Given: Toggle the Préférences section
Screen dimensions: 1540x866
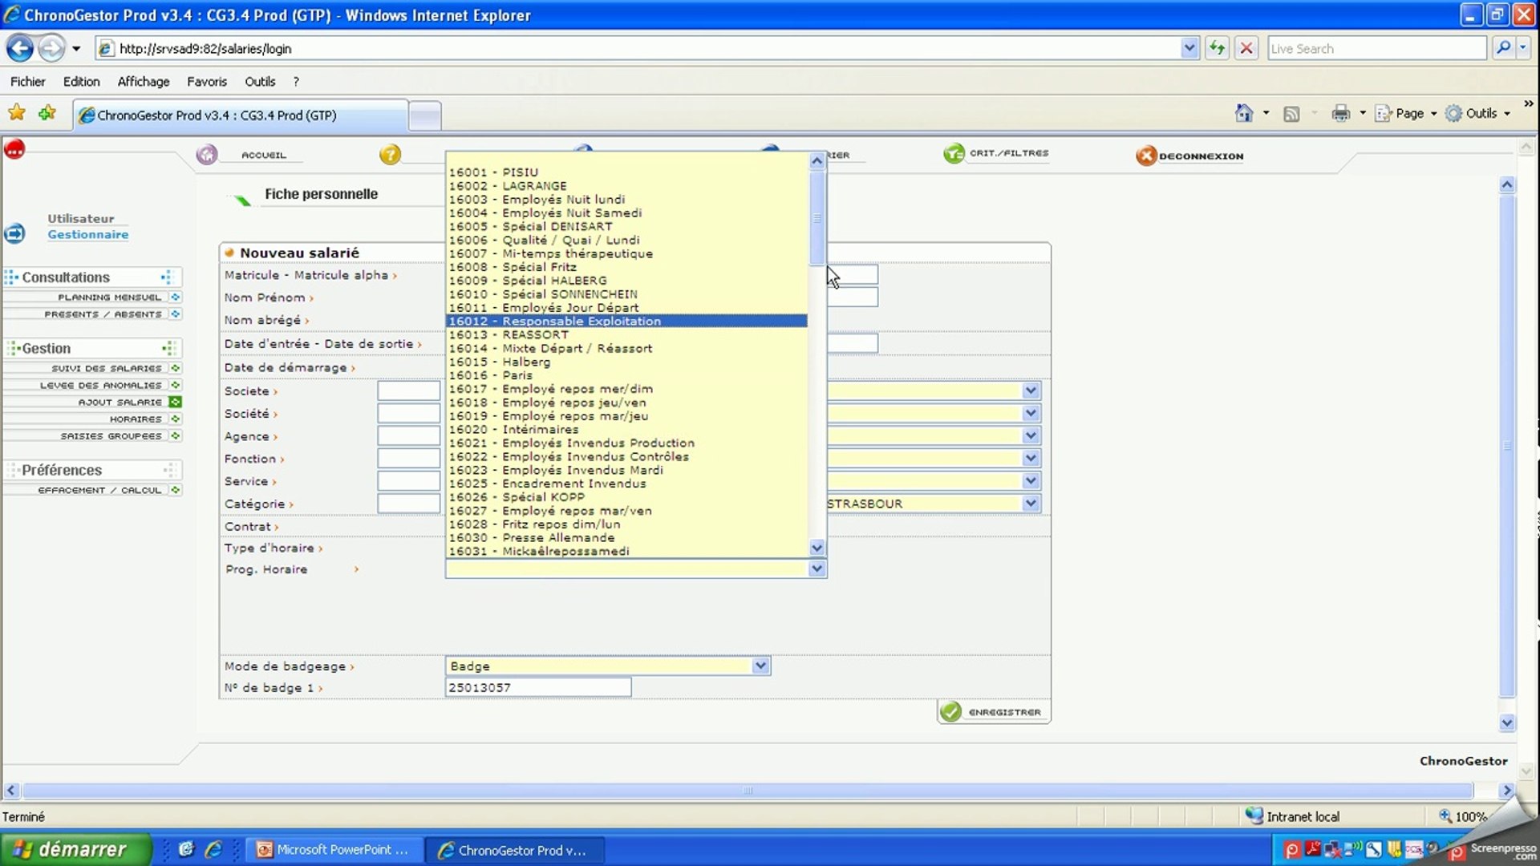Looking at the screenshot, I should [169, 470].
